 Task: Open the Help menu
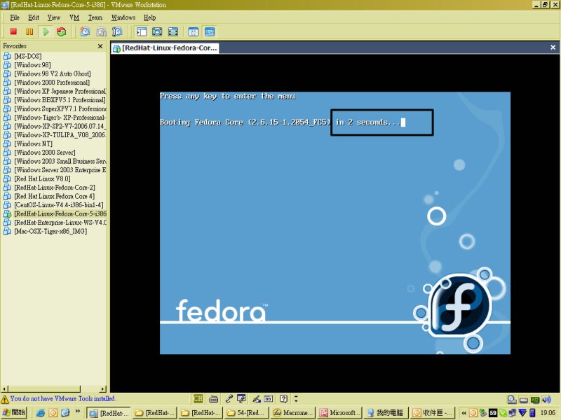(149, 17)
